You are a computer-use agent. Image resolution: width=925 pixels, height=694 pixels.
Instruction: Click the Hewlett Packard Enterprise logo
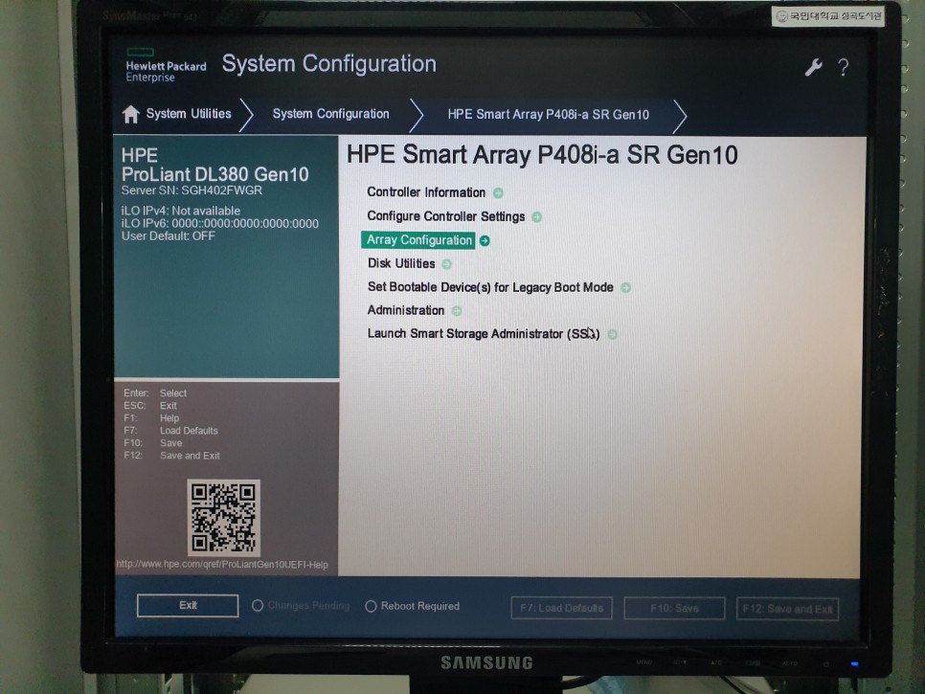tap(166, 66)
